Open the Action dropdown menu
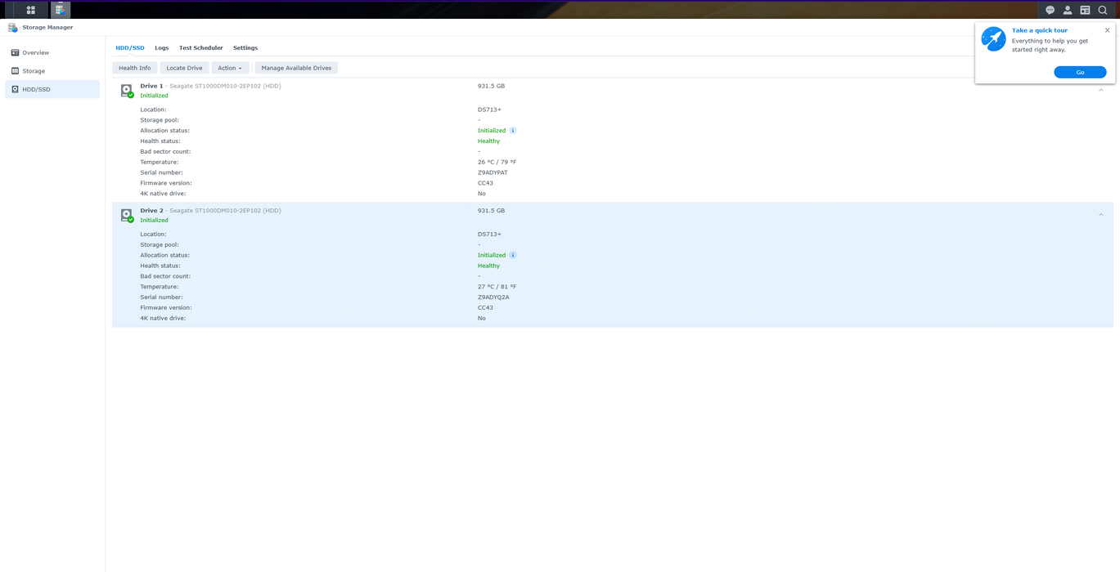The image size is (1120, 572). click(x=230, y=68)
